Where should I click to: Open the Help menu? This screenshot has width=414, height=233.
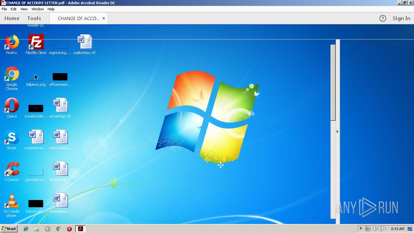[51, 9]
